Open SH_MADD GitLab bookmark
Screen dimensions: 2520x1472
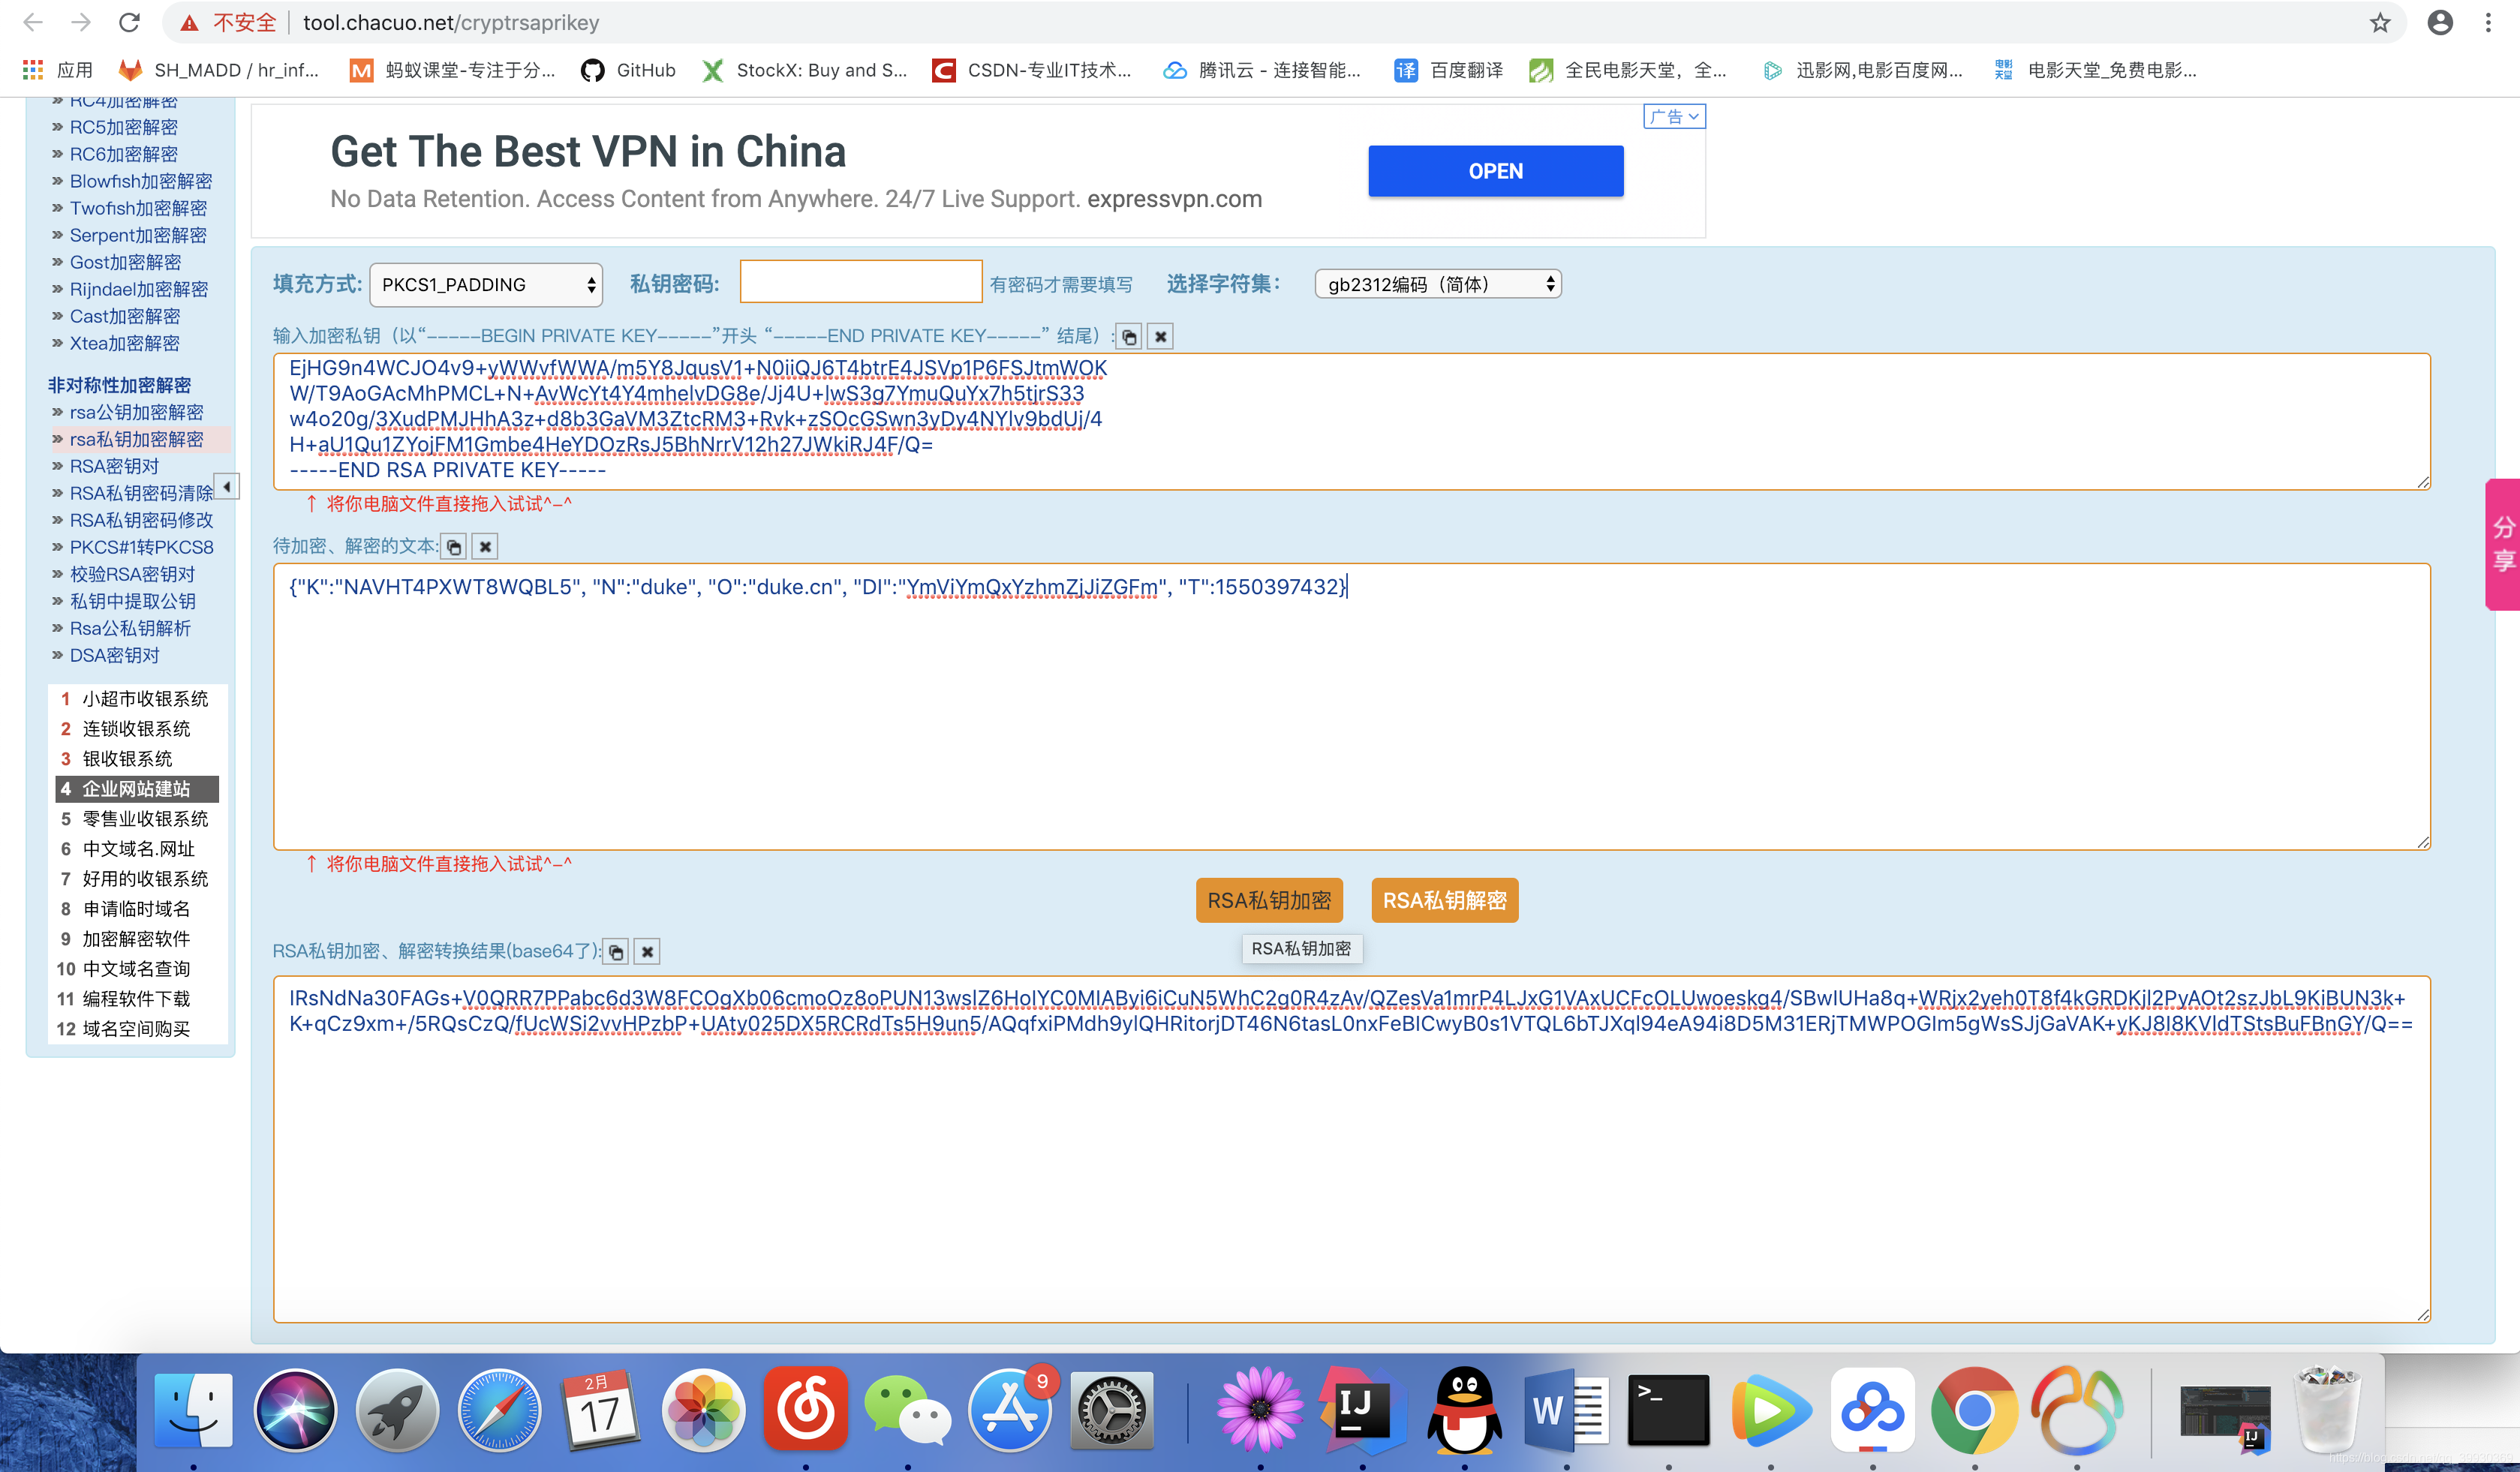point(219,70)
